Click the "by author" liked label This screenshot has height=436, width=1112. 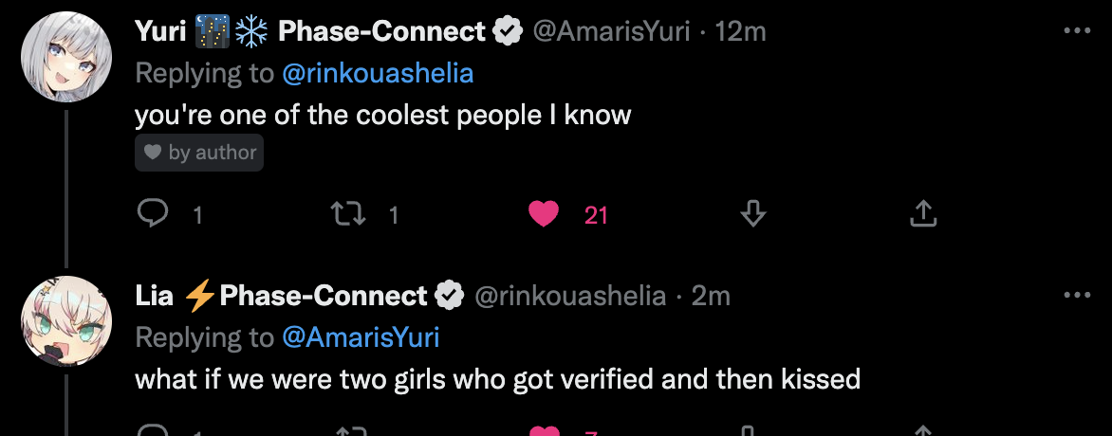click(x=199, y=153)
